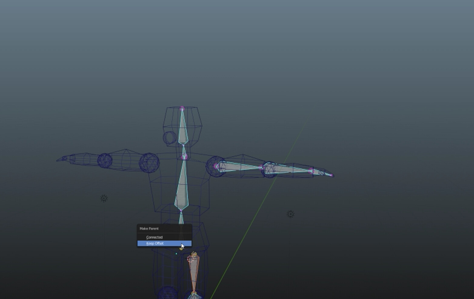Click the pink joint at the neck base
474x299 pixels.
(184, 157)
